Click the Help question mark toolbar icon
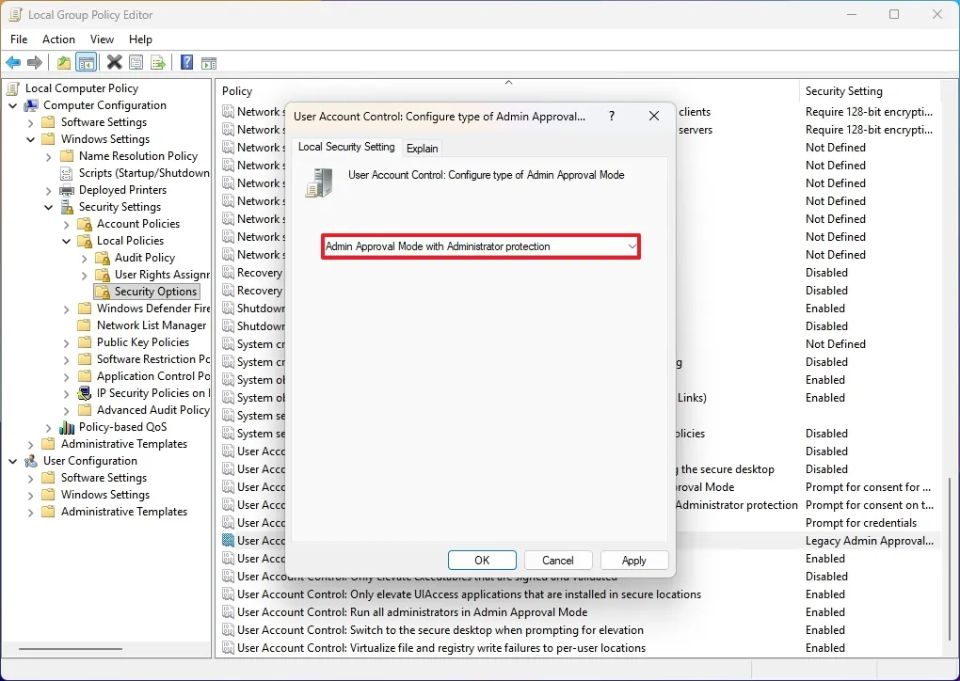960x681 pixels. (185, 62)
